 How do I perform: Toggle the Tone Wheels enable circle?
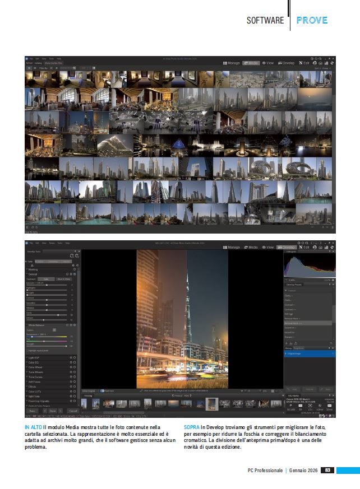[75, 372]
